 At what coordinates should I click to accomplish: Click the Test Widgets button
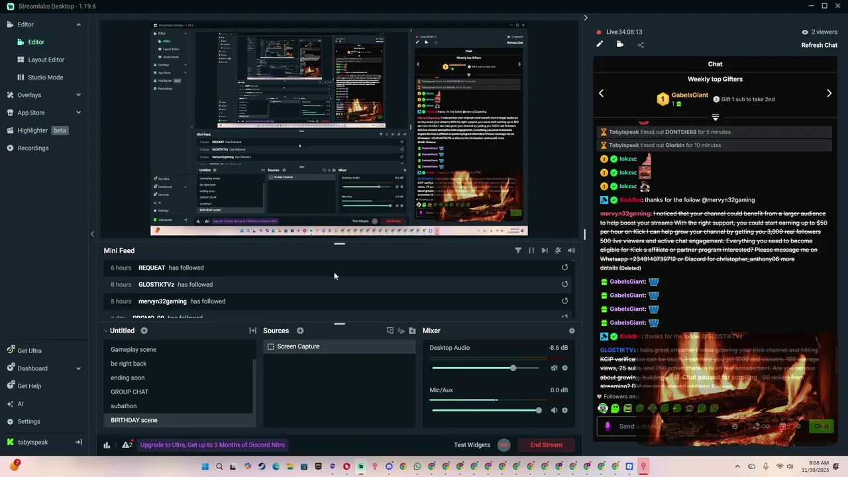click(472, 445)
